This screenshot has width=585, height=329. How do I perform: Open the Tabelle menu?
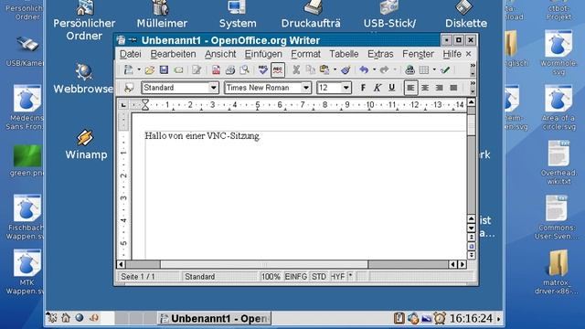(344, 54)
